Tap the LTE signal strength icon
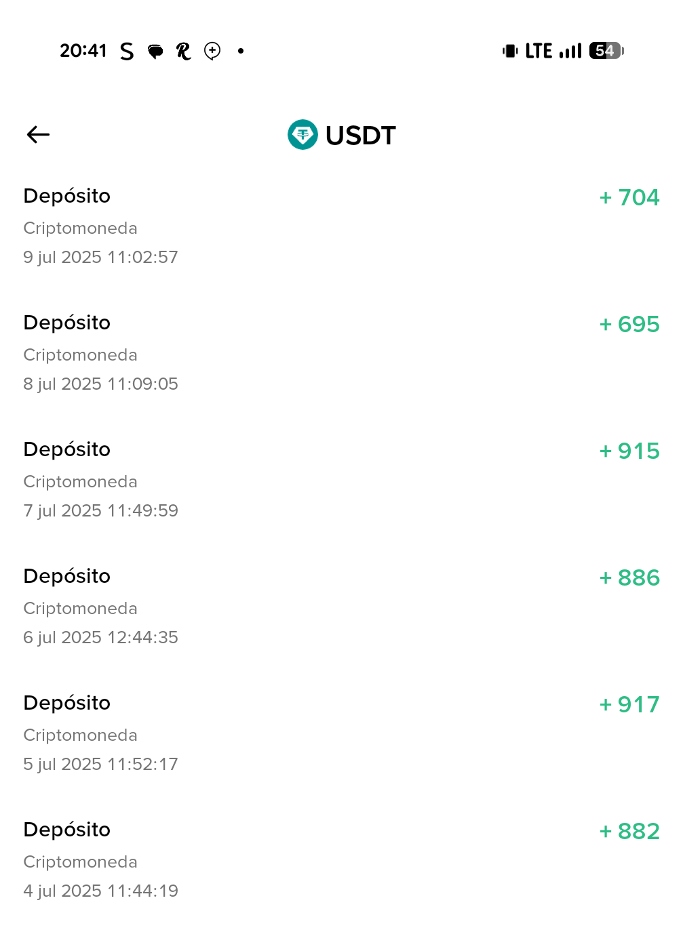The height and width of the screenshot is (934, 683). pos(570,51)
